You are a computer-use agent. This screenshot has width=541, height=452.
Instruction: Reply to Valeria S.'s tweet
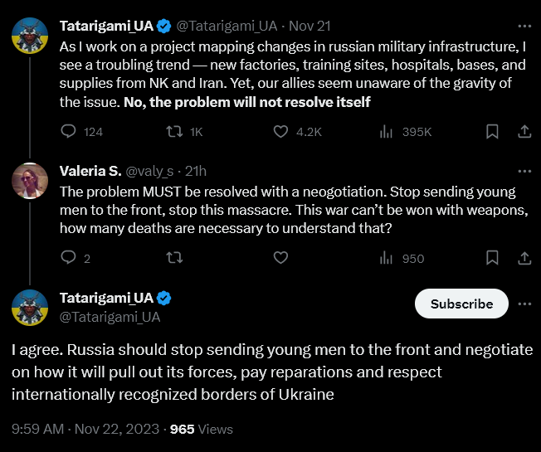[x=70, y=258]
